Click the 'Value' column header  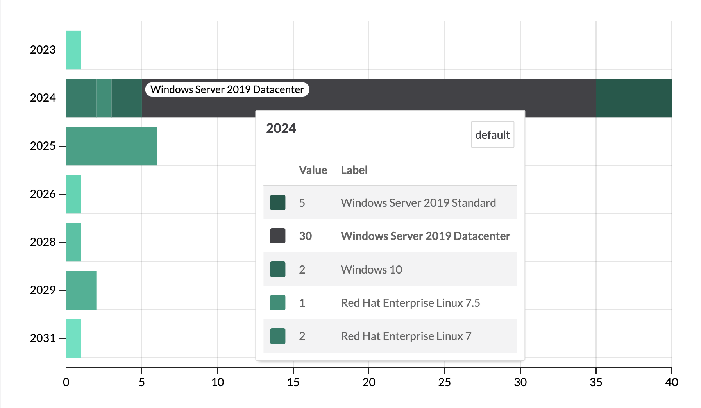[313, 170]
